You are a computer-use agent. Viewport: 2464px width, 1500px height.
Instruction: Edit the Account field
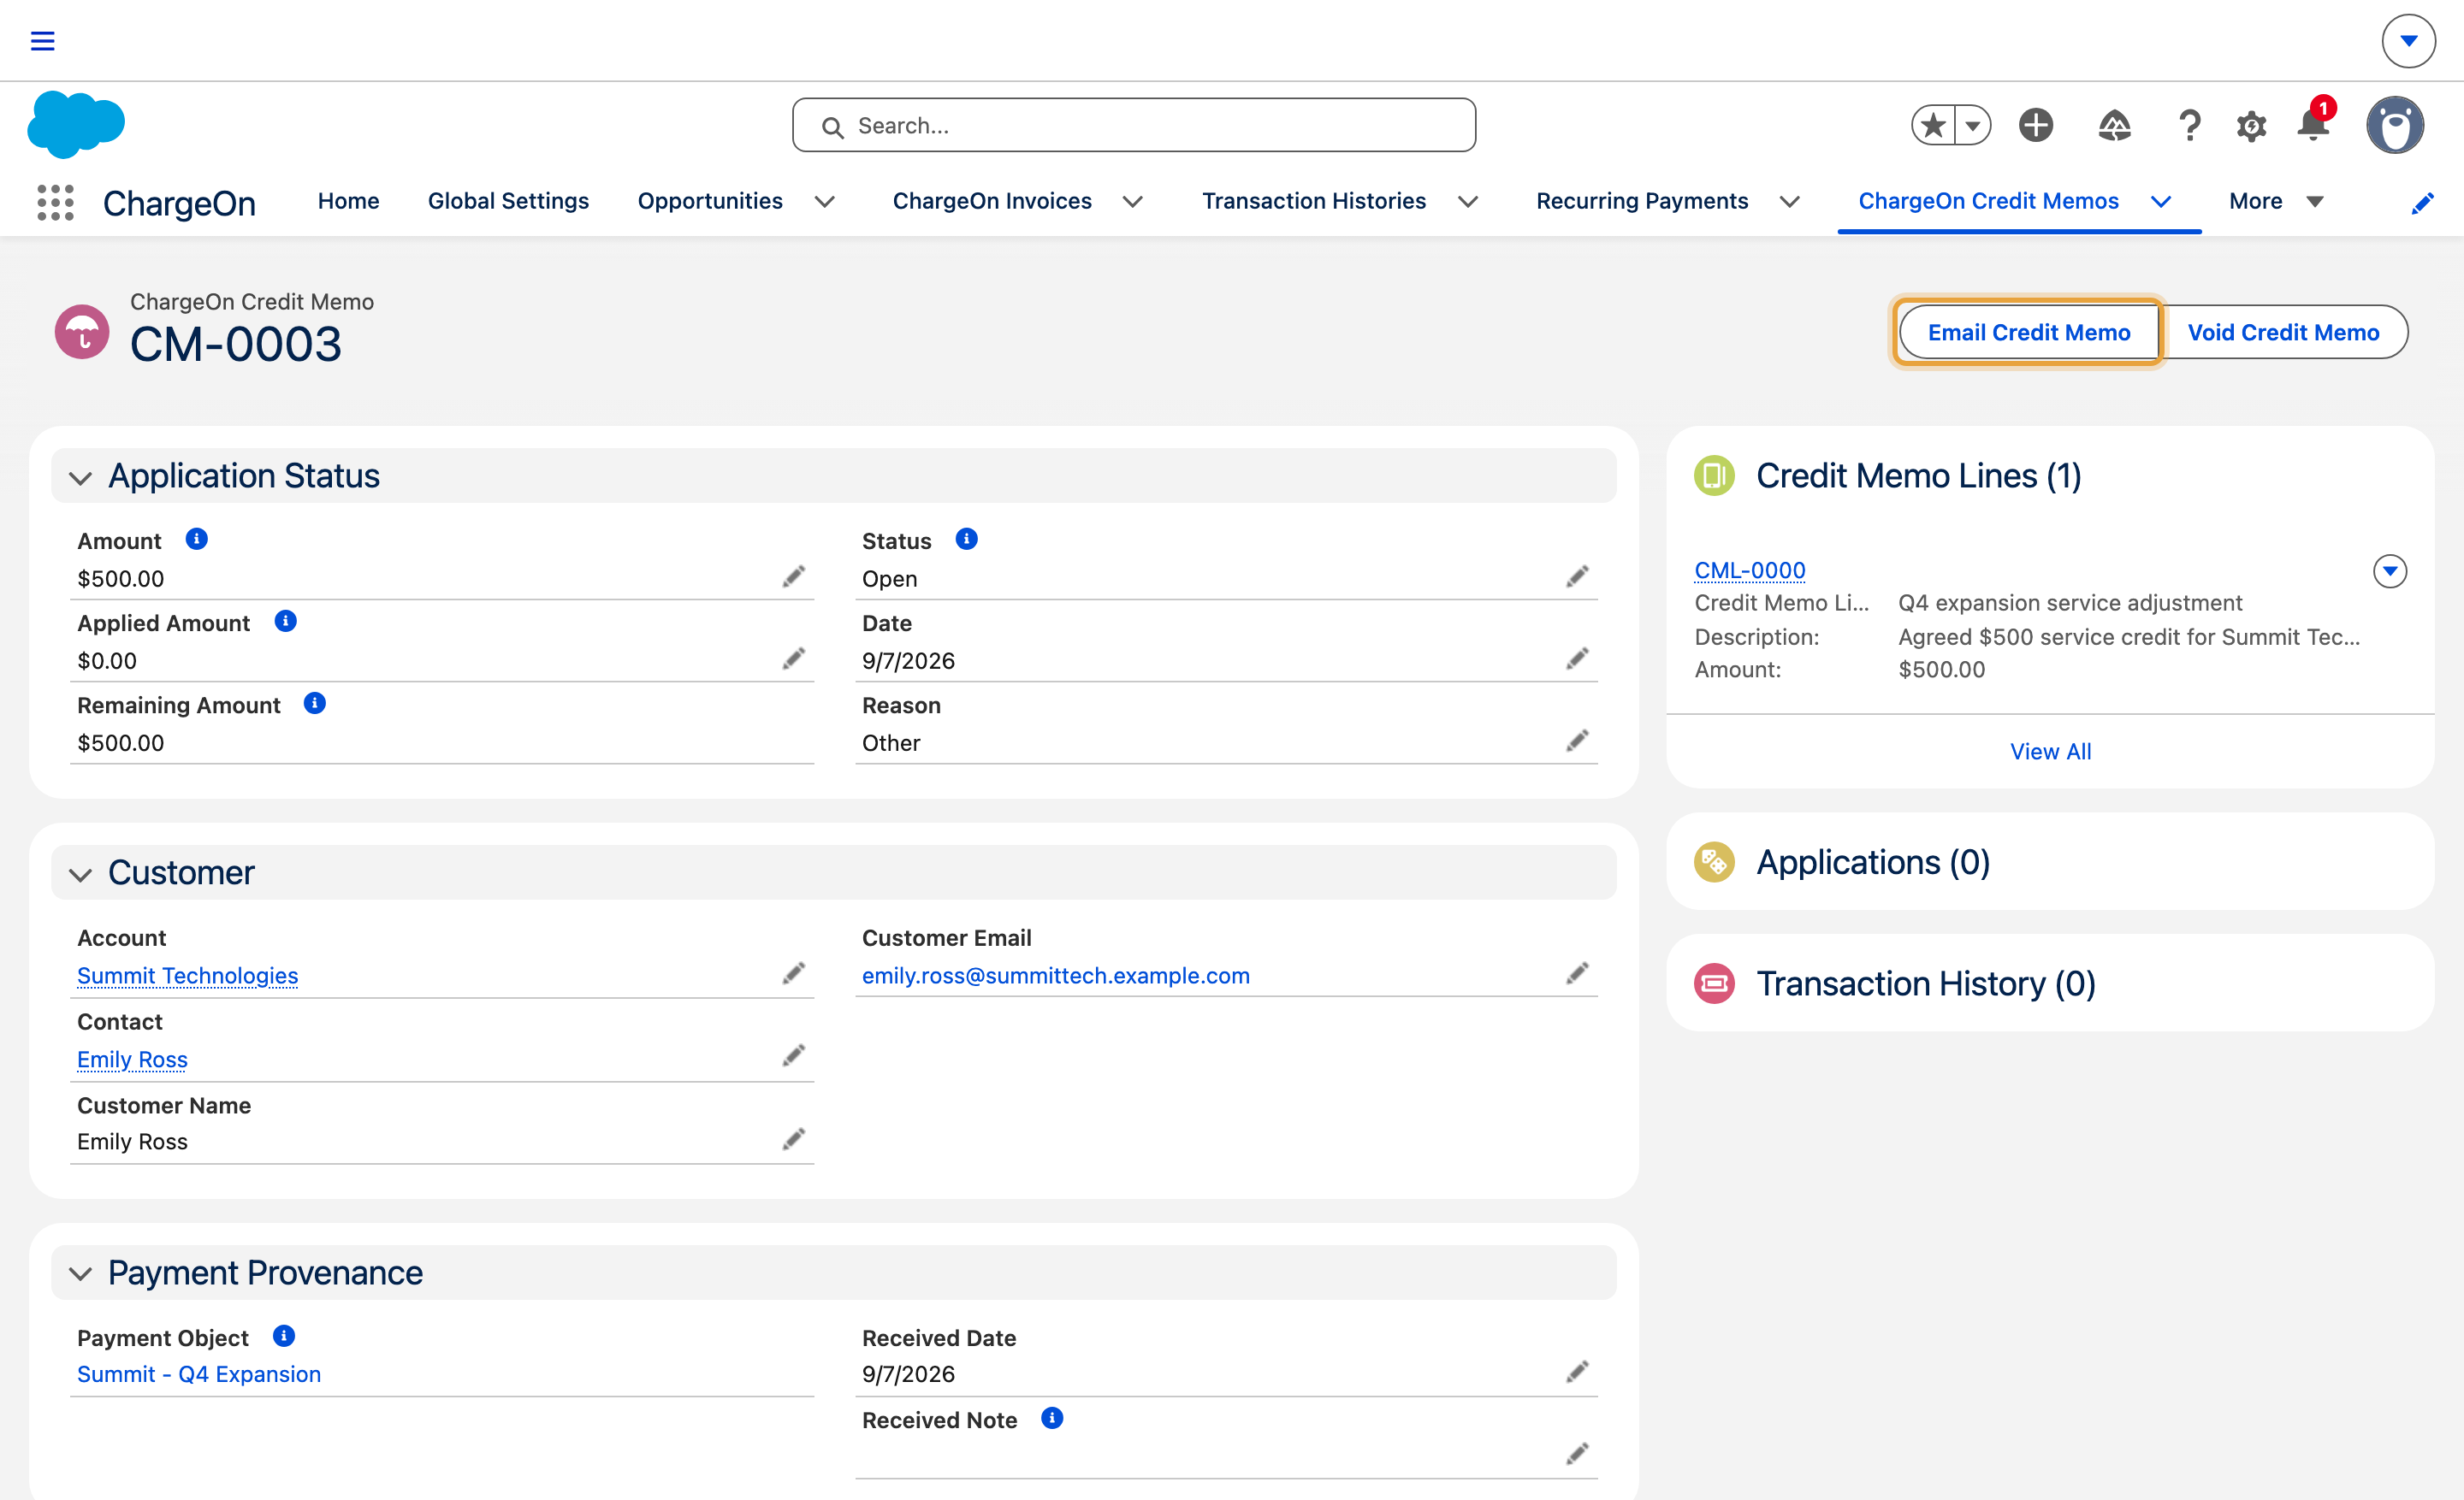(x=794, y=973)
